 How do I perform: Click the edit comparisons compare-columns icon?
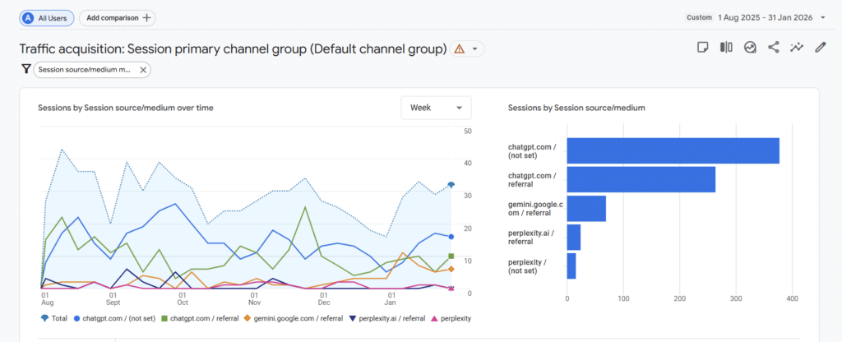coord(726,48)
